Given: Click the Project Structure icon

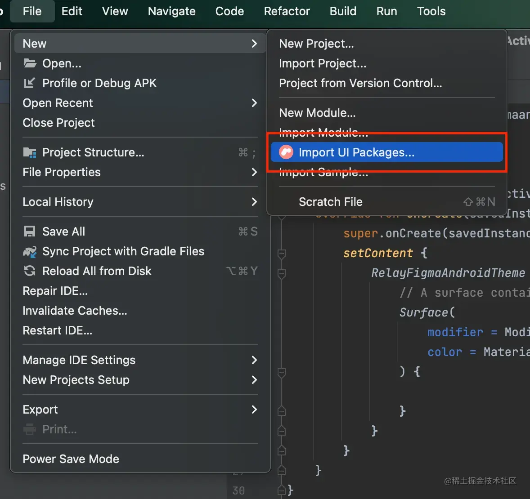Looking at the screenshot, I should pos(29,152).
